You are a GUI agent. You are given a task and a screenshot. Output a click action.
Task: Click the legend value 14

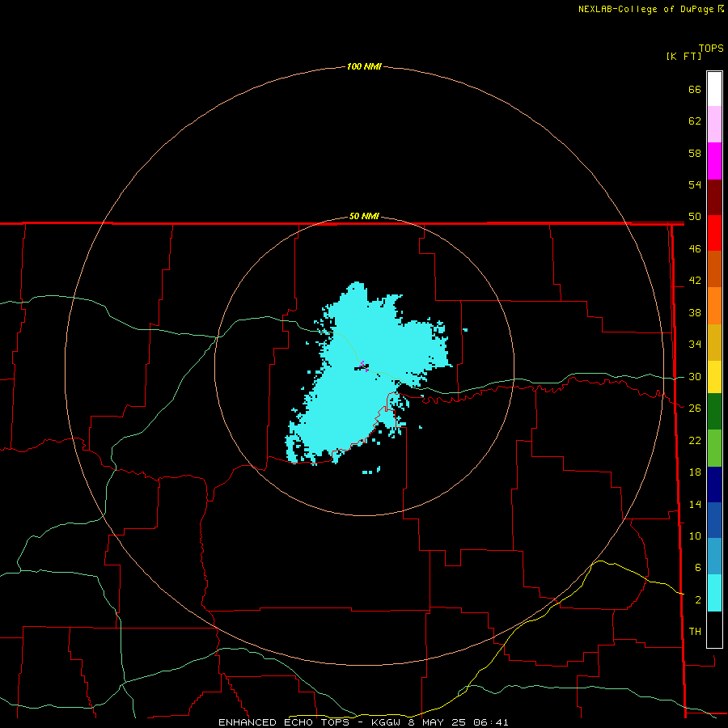click(695, 504)
